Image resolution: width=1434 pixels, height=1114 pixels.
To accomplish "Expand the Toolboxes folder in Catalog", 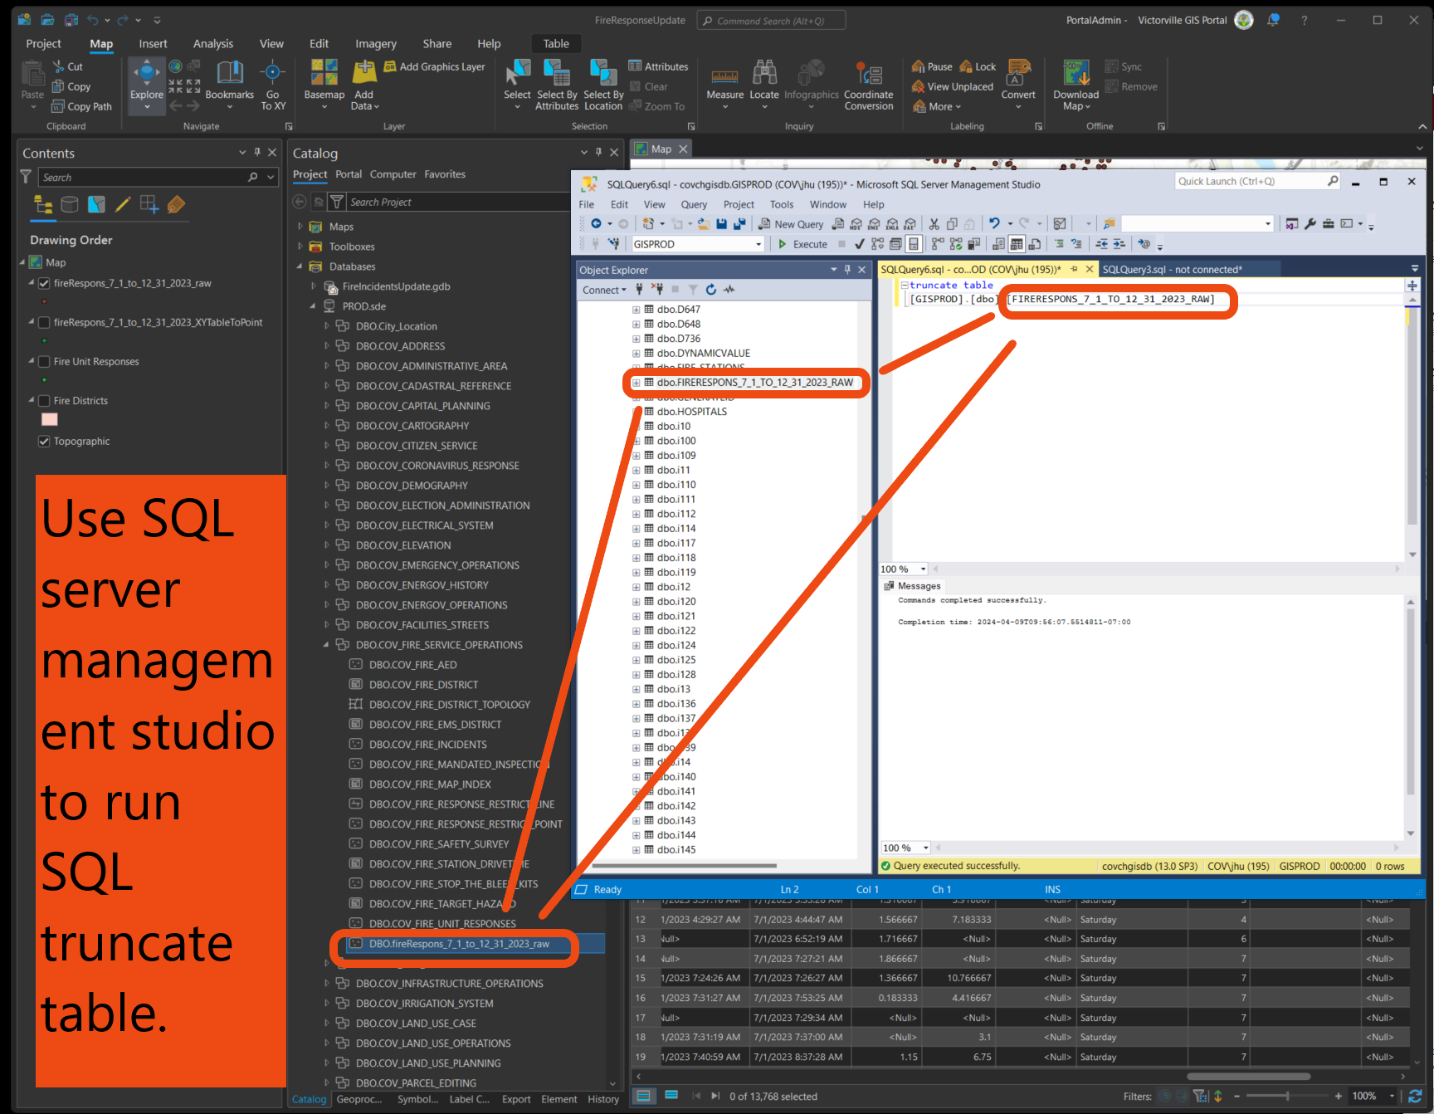I will click(x=300, y=247).
